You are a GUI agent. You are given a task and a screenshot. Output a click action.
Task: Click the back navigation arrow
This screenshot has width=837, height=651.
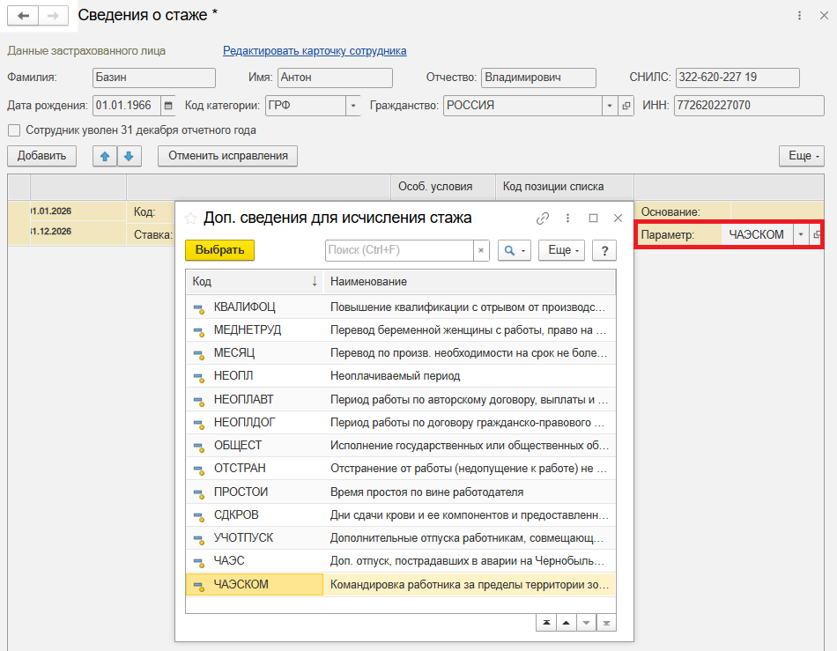23,16
